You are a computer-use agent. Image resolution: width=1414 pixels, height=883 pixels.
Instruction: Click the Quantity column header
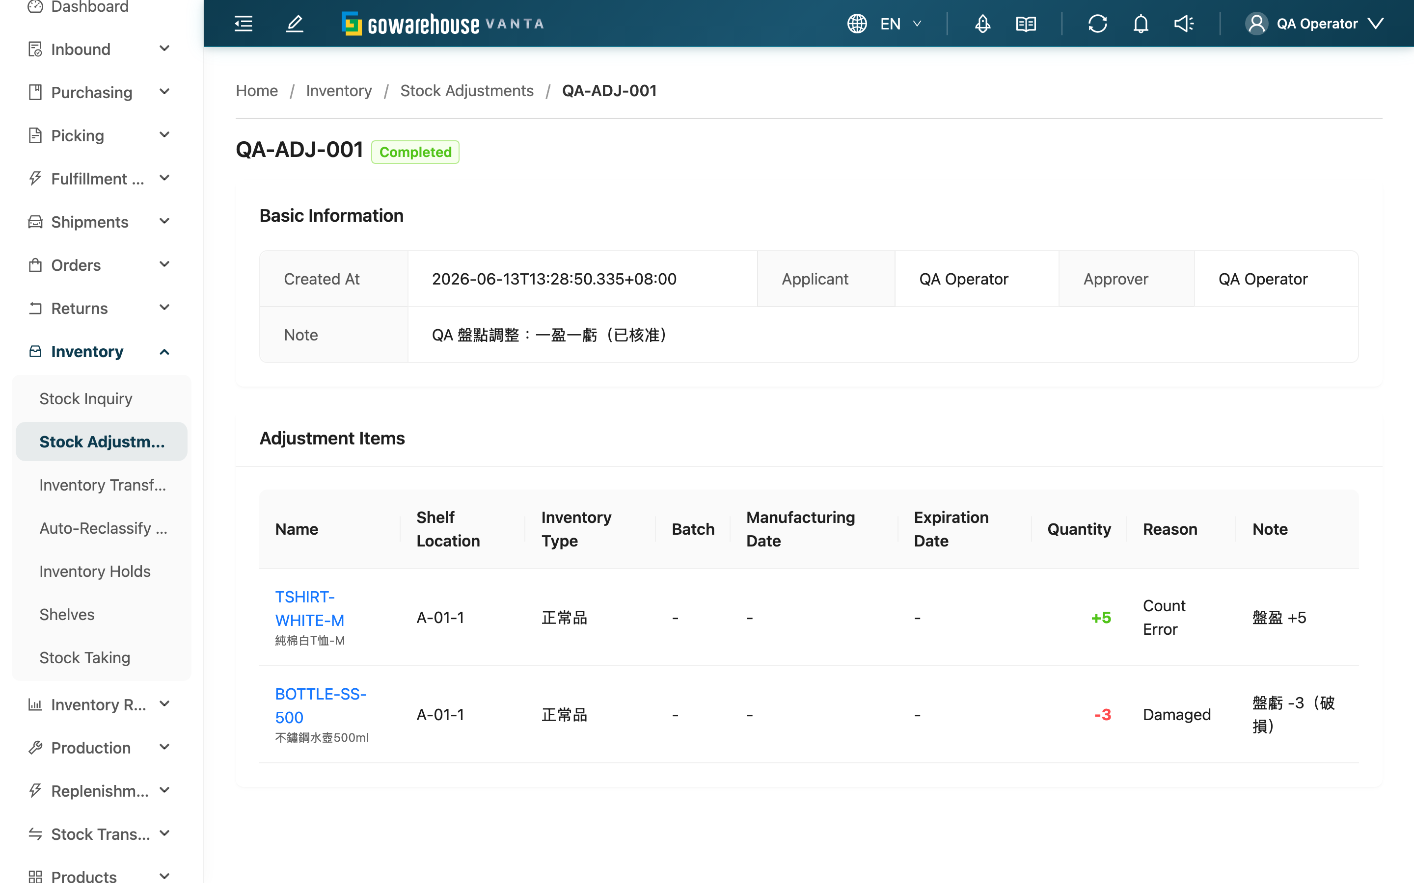(x=1079, y=529)
